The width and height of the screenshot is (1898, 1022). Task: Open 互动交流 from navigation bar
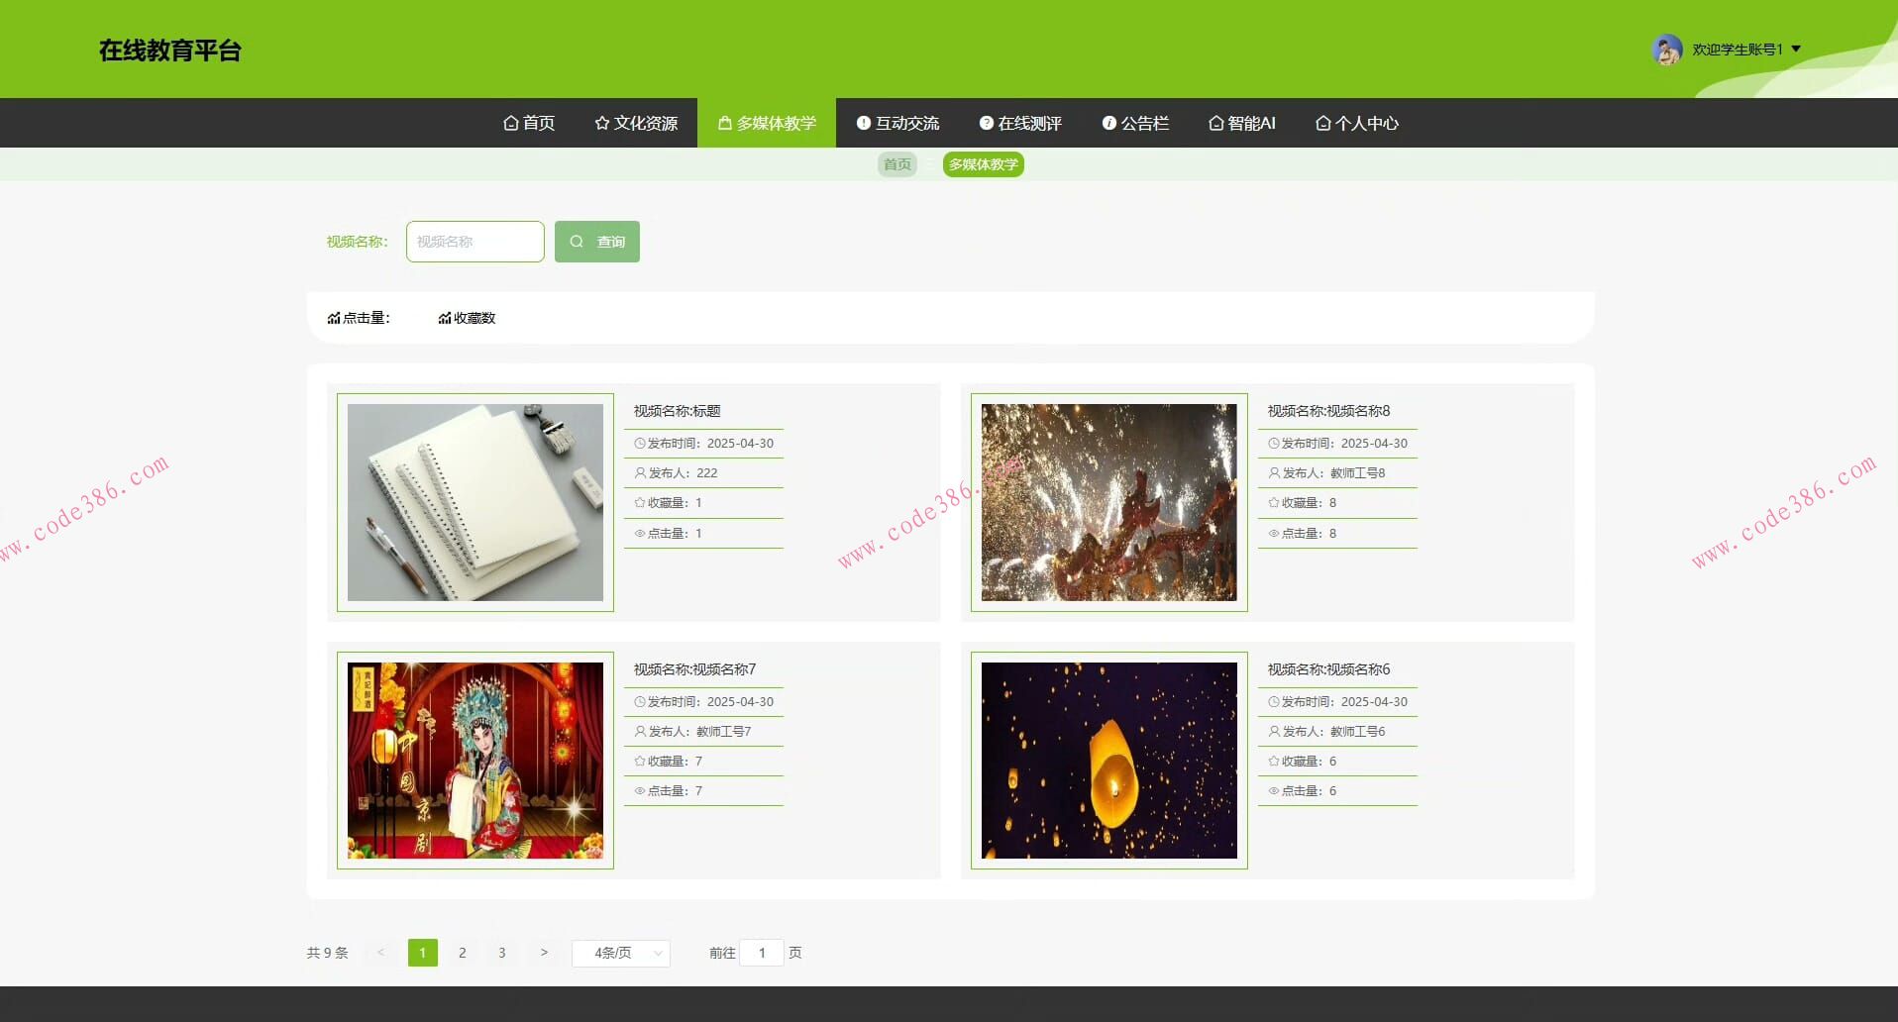[x=897, y=123]
